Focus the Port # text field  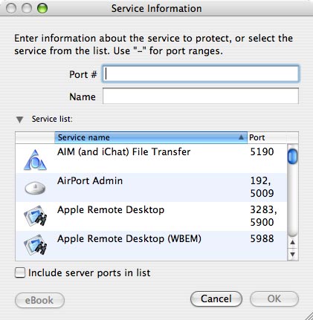(x=201, y=74)
